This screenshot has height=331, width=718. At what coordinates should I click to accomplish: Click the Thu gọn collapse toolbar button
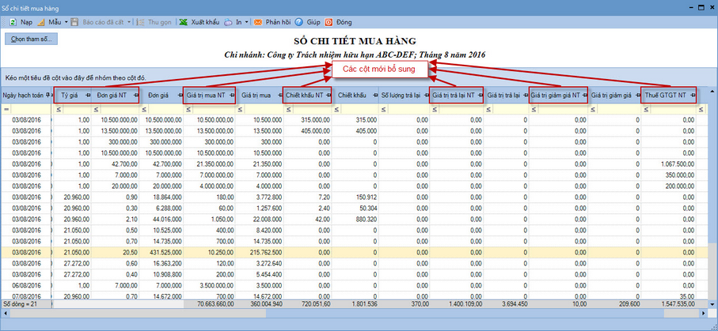tap(154, 22)
